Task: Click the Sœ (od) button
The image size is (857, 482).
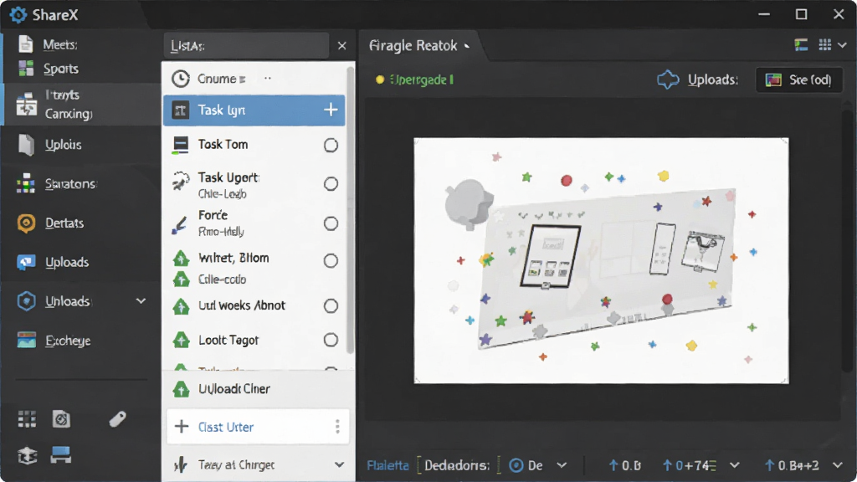Action: click(x=799, y=79)
